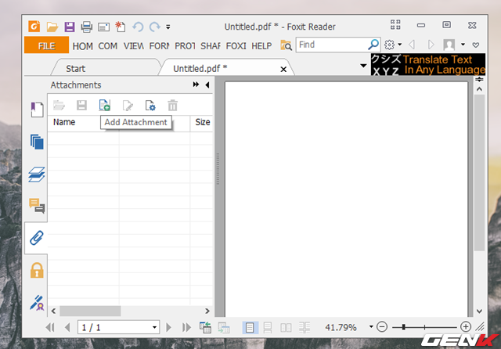Open the VIEW ribbon tab
This screenshot has height=349, width=501.
point(134,46)
